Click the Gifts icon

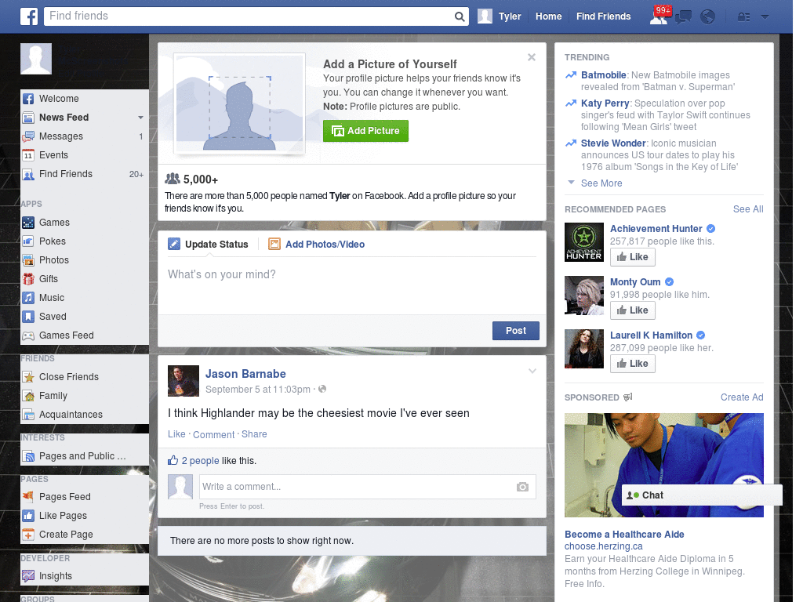(28, 279)
